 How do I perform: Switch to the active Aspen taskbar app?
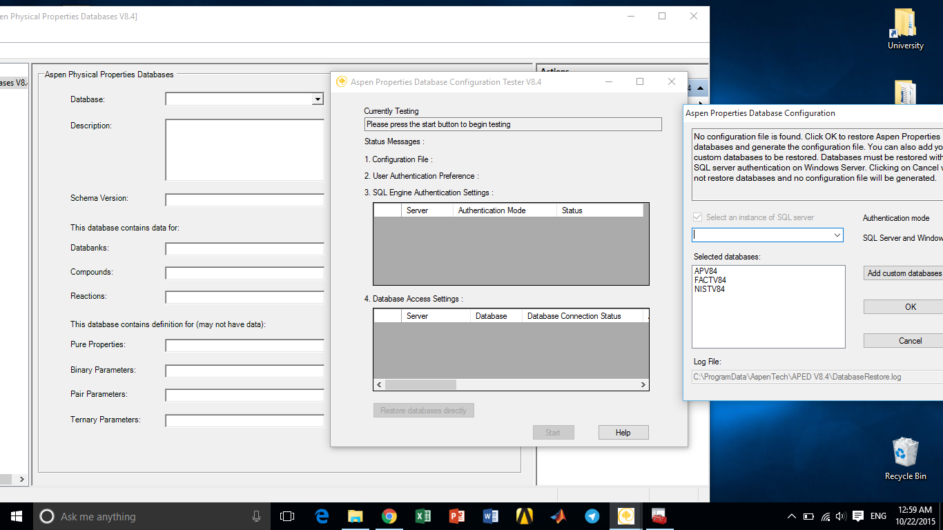pyautogui.click(x=626, y=516)
